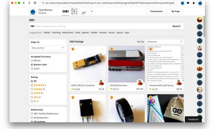Viewport: 214px width, 129px height.
Task: Choose the health suggestion
Action: click(x=94, y=33)
